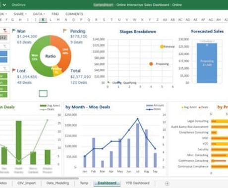Click the FIND menu item
This screenshot has height=188, width=228.
(x=55, y=14)
